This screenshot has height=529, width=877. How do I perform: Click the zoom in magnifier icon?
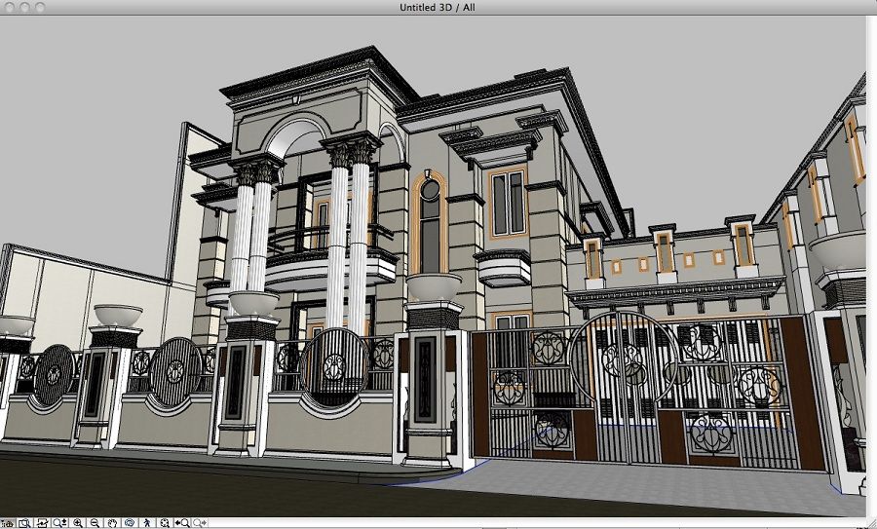(78, 523)
